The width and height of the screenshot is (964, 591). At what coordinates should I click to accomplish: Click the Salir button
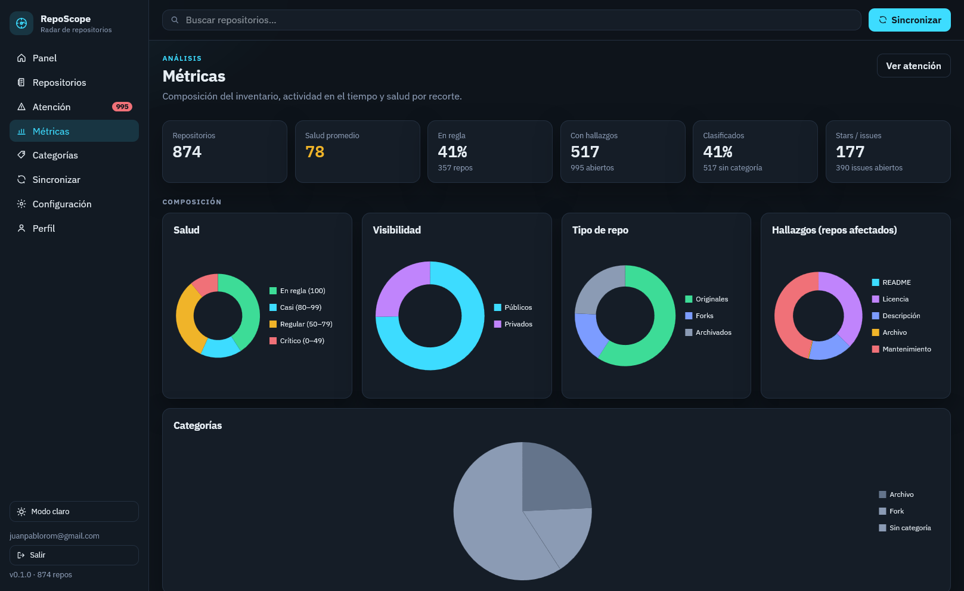pyautogui.click(x=74, y=555)
